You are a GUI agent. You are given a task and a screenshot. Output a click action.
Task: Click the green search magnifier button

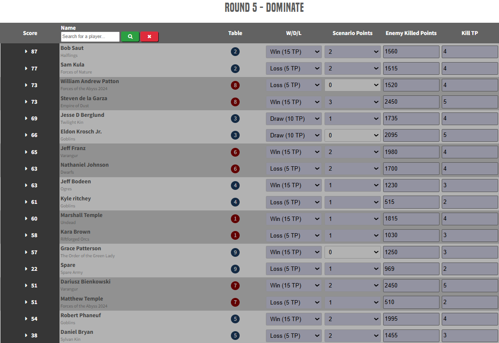tap(130, 37)
